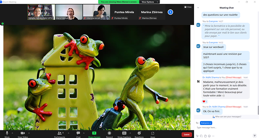The height and width of the screenshot is (138, 259).
Task: Open the Reactions picker
Action: point(139,133)
